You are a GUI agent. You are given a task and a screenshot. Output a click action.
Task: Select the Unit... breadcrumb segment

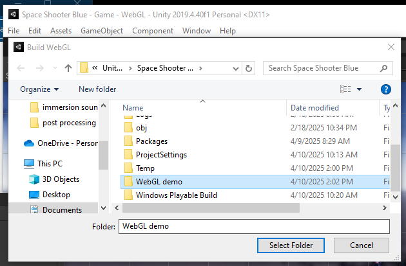112,68
